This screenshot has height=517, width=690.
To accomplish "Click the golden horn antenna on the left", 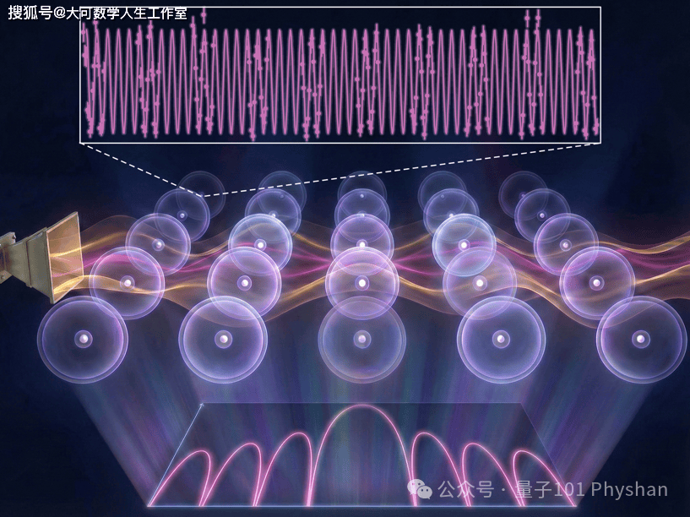I will coord(41,258).
